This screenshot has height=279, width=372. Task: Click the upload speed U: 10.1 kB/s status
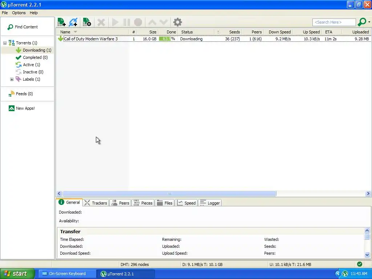tap(290, 264)
